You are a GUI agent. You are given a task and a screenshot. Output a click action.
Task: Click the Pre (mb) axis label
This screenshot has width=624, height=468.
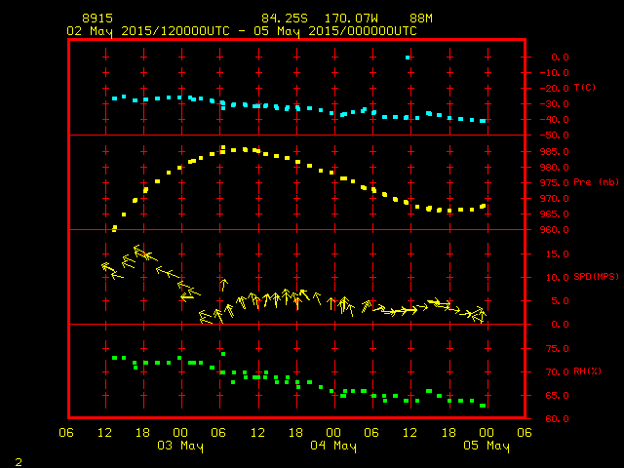(596, 182)
